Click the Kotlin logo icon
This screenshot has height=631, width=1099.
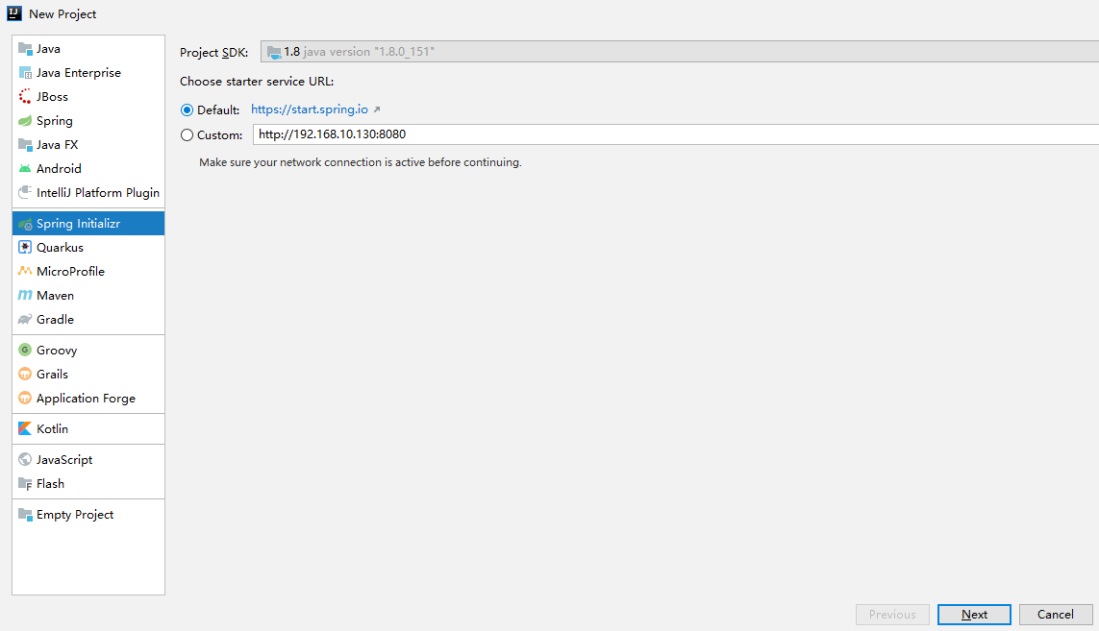(25, 428)
